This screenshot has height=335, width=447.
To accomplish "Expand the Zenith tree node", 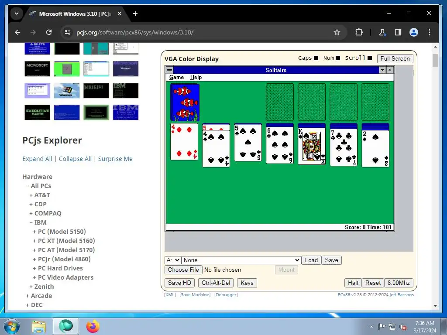I will click(x=41, y=287).
